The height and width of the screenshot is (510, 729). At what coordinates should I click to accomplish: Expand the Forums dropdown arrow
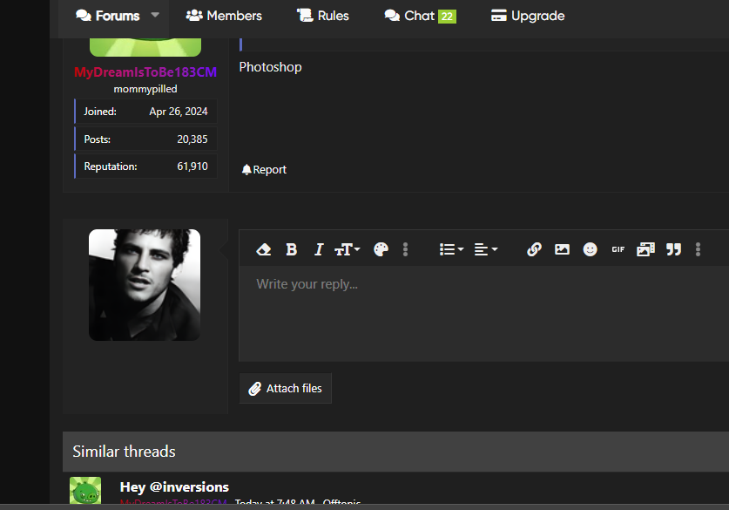[155, 16]
